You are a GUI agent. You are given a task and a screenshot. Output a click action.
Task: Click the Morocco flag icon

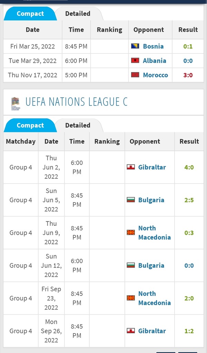pyautogui.click(x=135, y=75)
